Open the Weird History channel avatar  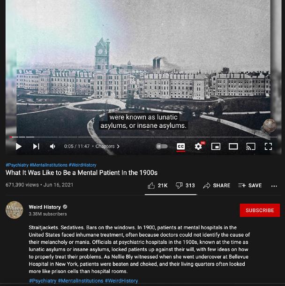click(x=15, y=210)
